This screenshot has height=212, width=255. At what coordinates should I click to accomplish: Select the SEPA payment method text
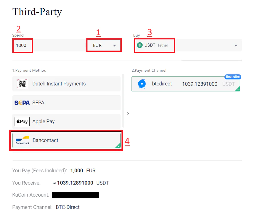pos(38,103)
